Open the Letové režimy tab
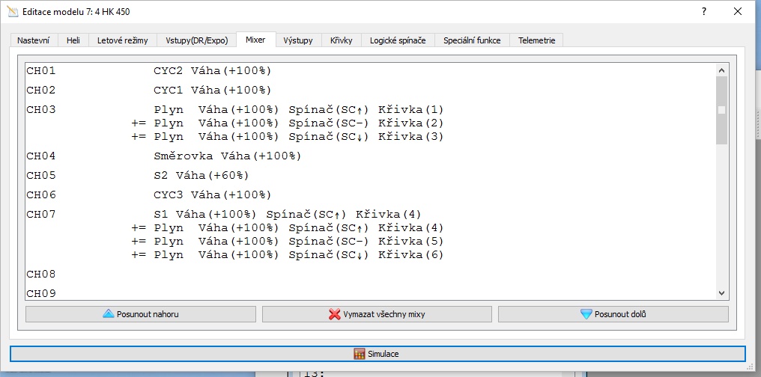The height and width of the screenshot is (377, 761). pyautogui.click(x=123, y=40)
